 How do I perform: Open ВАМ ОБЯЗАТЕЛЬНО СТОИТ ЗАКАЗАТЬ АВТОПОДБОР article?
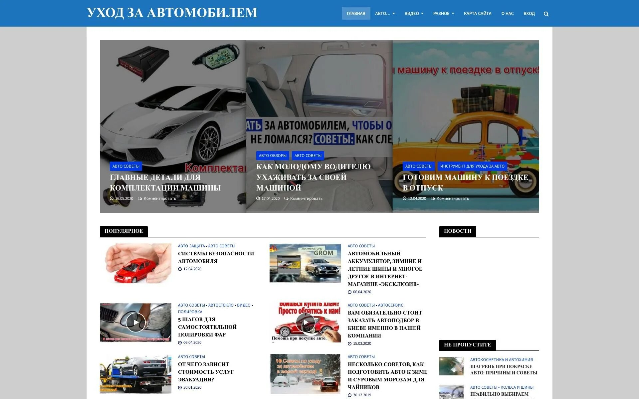pos(385,324)
